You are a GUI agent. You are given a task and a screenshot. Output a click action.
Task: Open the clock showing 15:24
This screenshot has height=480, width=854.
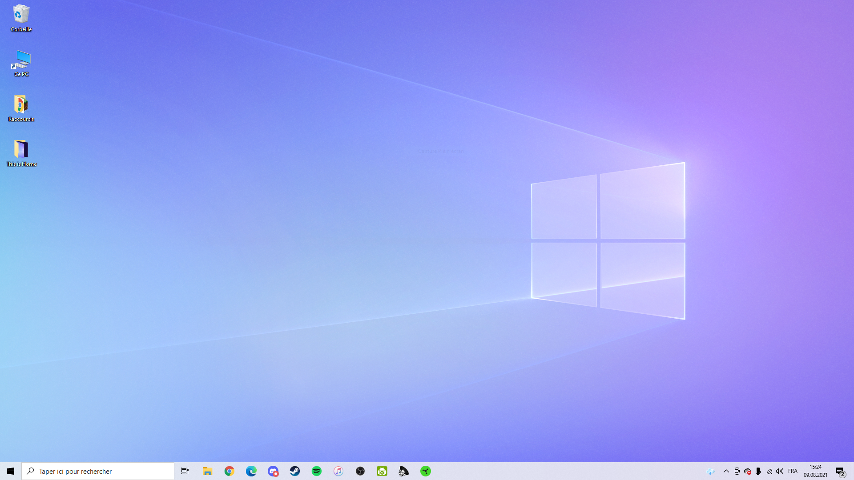click(815, 471)
